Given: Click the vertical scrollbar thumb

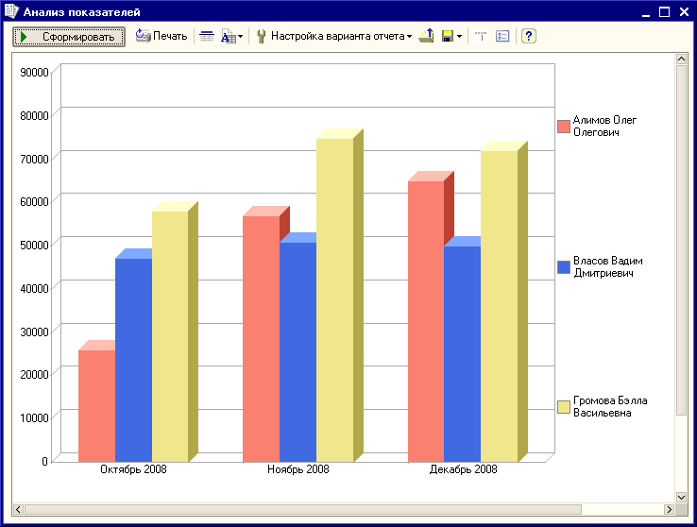Looking at the screenshot, I should pyautogui.click(x=681, y=241).
